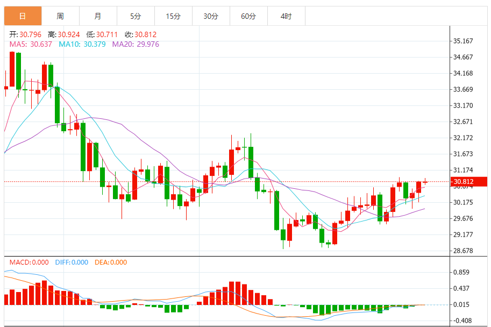
Task: Click the 0.015 MACD axis label
Action: (x=461, y=304)
